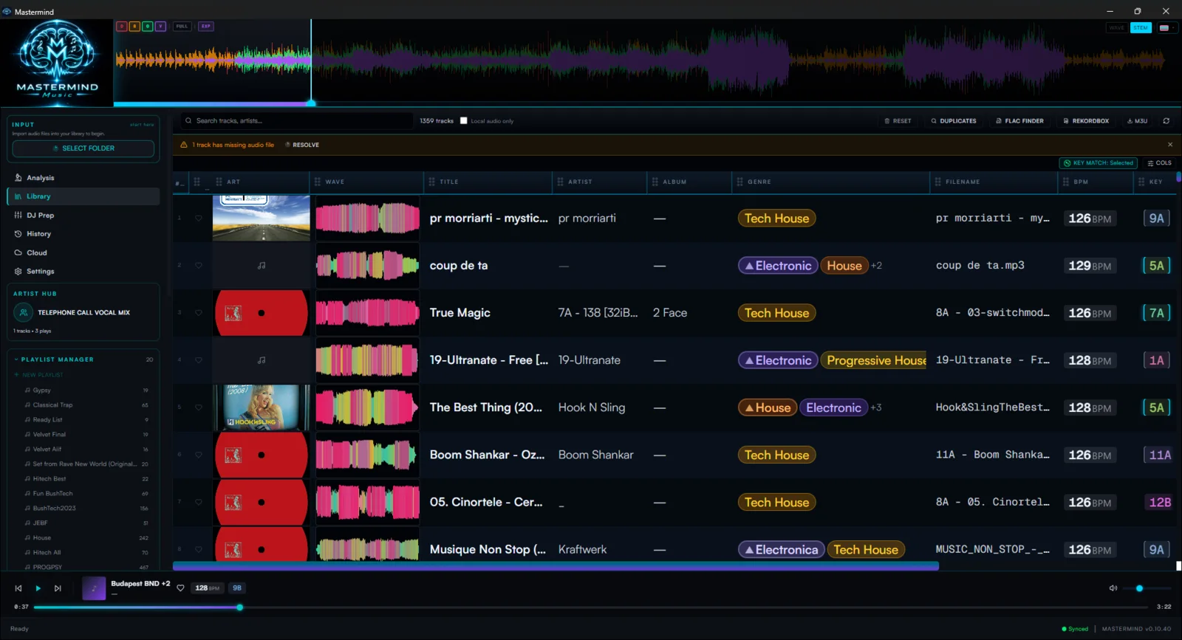Toggle Local audio only checkbox
The width and height of the screenshot is (1182, 640).
[x=464, y=121]
